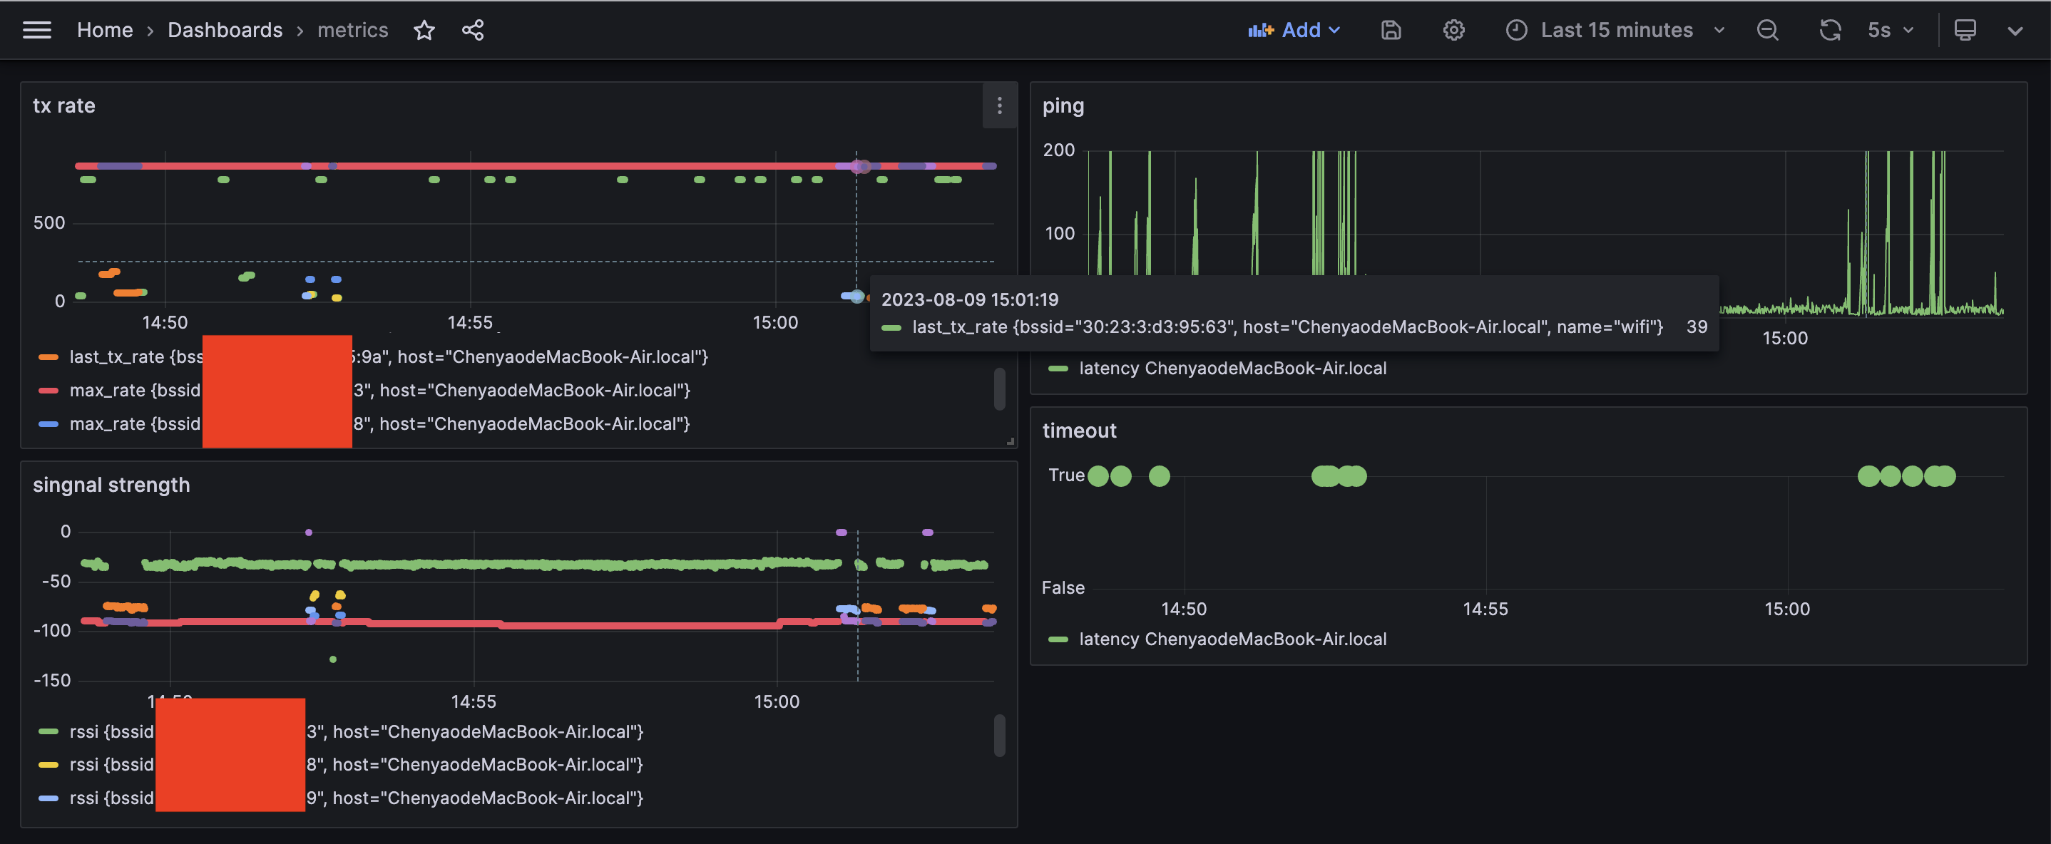Image resolution: width=2051 pixels, height=844 pixels.
Task: Click the timeout panel title
Action: (x=1079, y=431)
